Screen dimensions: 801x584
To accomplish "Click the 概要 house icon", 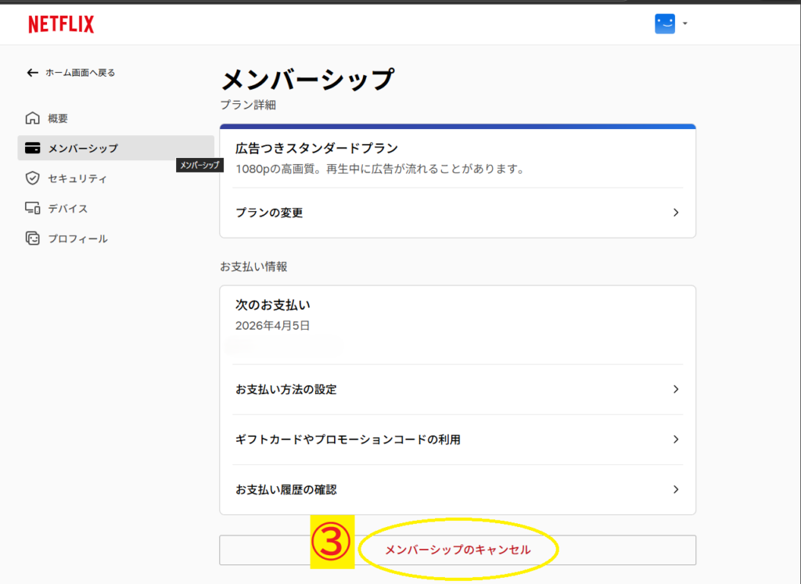I will click(x=32, y=119).
